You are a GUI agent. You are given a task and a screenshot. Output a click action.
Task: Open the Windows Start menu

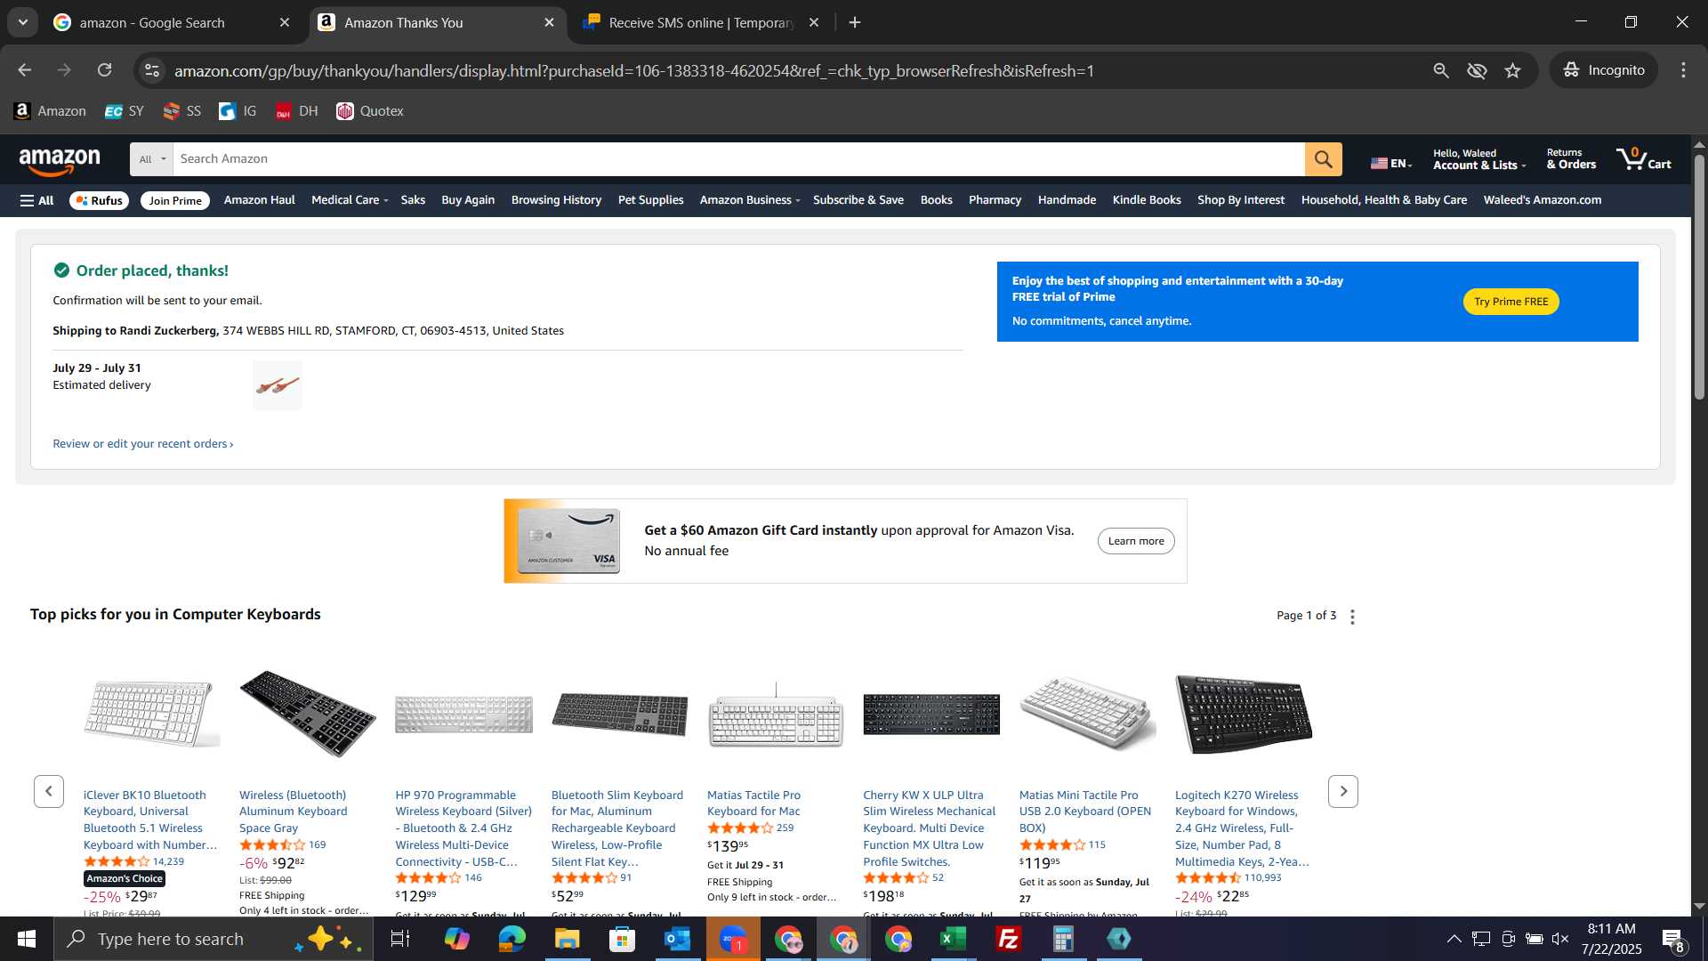tap(27, 939)
